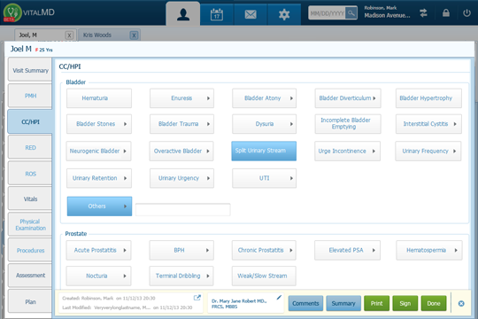Open the ROS section
This screenshot has height=319, width=478.
[x=30, y=174]
